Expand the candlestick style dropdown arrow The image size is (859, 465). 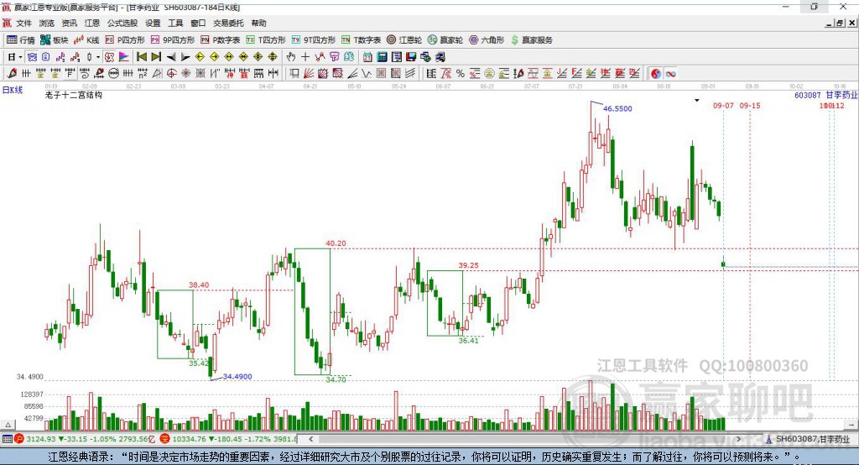[x=98, y=57]
